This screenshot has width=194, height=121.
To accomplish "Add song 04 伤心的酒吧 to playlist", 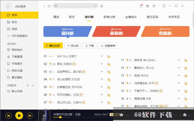I will point(102,79).
